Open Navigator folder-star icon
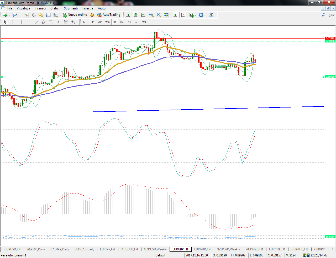336x258 pixels. click(41, 15)
